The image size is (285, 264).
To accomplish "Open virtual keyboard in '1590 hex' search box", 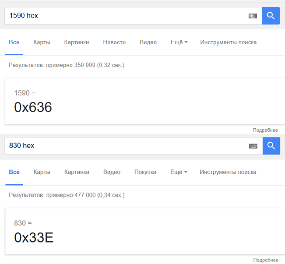I will pos(253,16).
